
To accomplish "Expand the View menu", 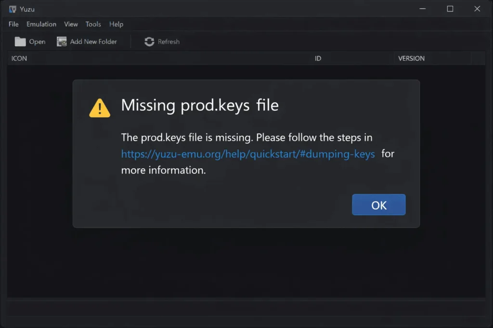I will coord(71,24).
